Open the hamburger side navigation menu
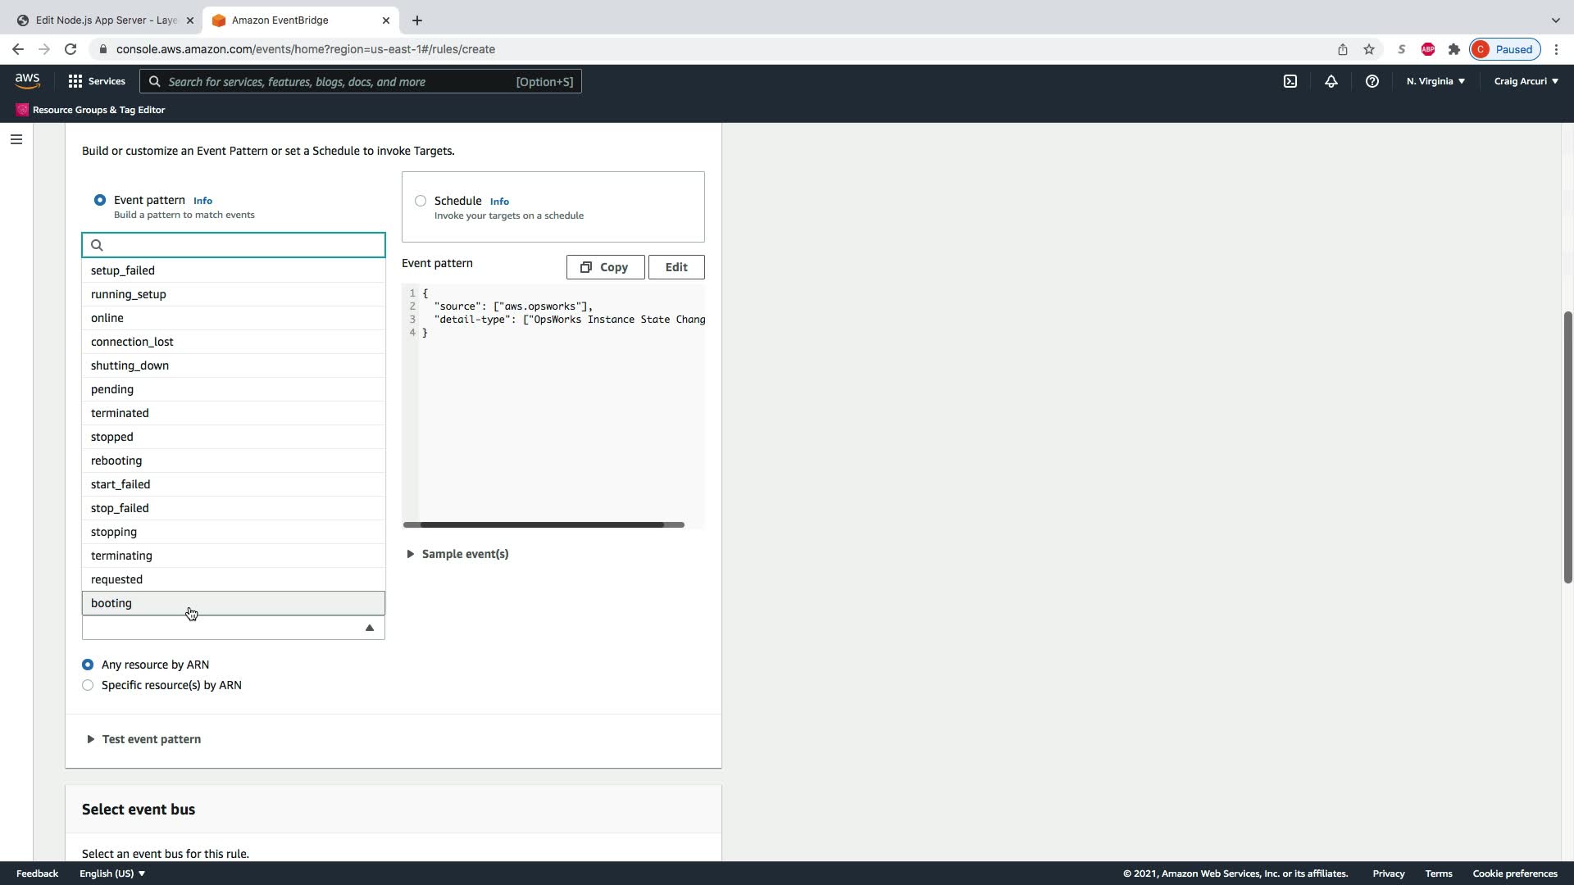Screen dimensions: 1574x885 pyautogui.click(x=16, y=139)
